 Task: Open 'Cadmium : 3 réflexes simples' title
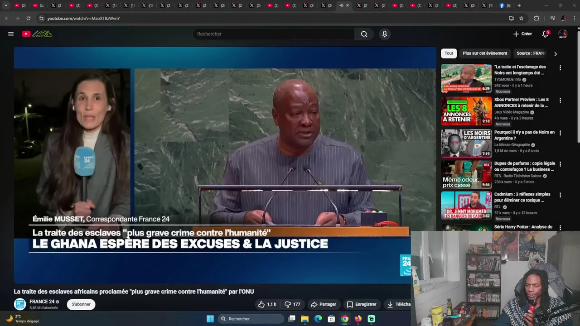click(522, 197)
